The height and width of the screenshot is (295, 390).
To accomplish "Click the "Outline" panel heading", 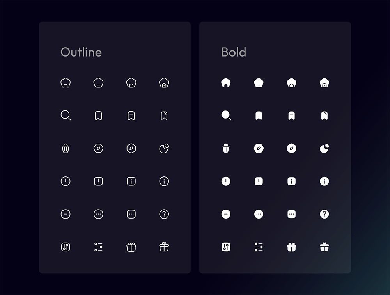I will click(81, 52).
